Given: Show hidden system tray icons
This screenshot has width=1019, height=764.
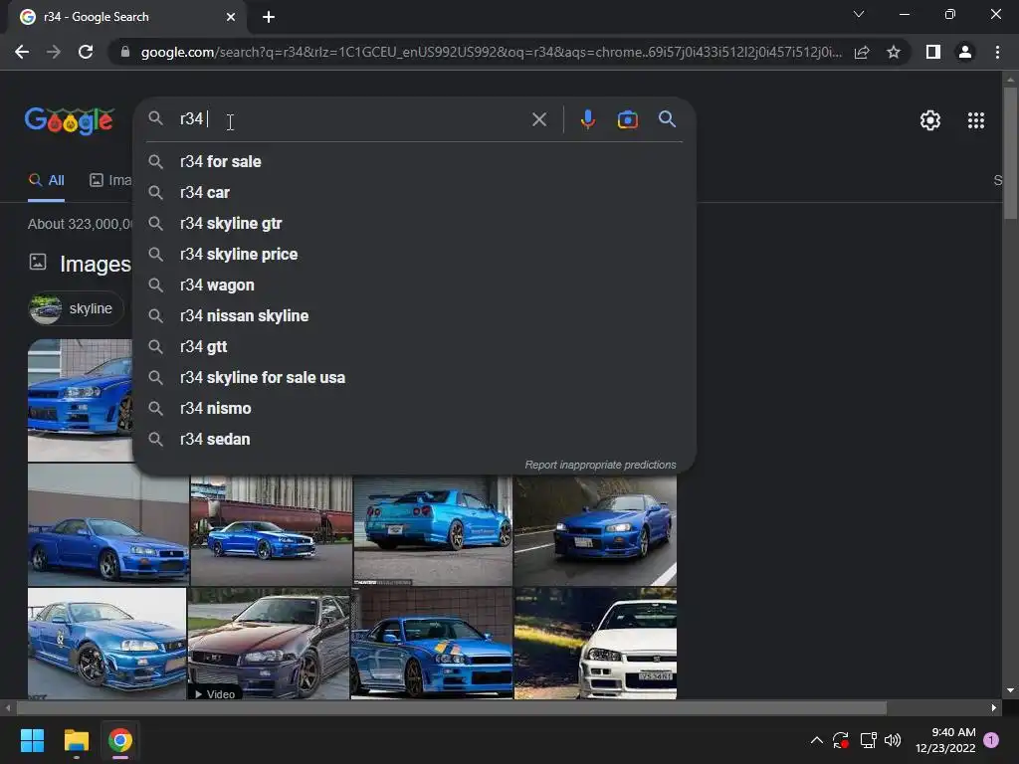Looking at the screenshot, I should (816, 740).
